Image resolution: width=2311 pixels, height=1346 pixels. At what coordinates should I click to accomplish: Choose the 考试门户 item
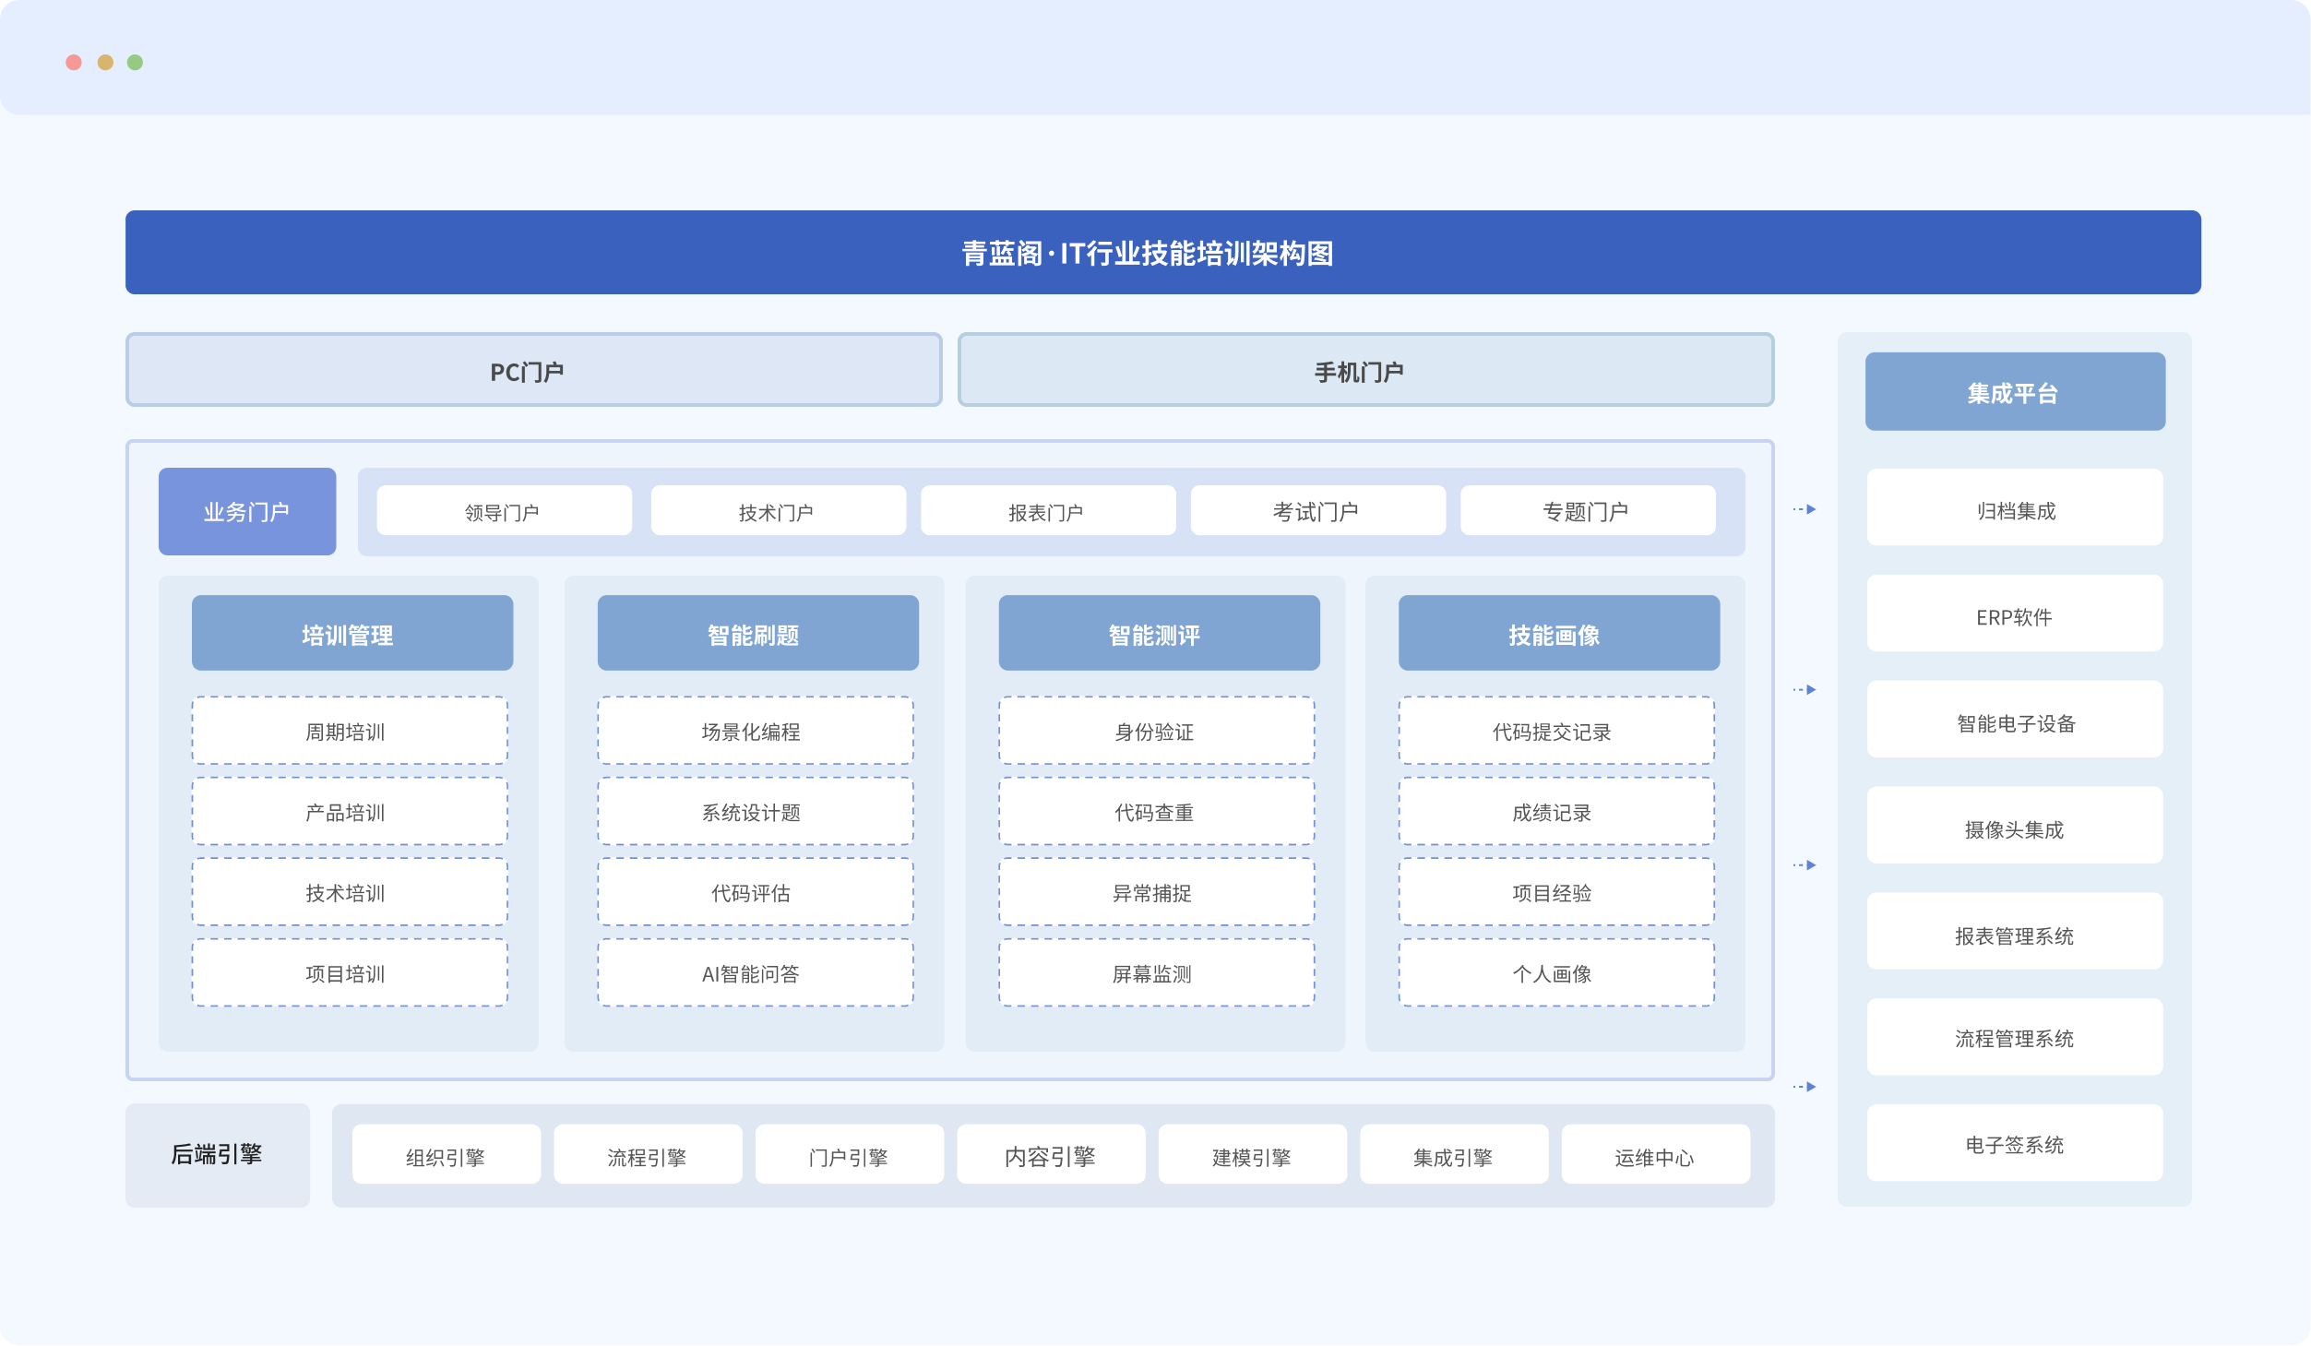1317,511
